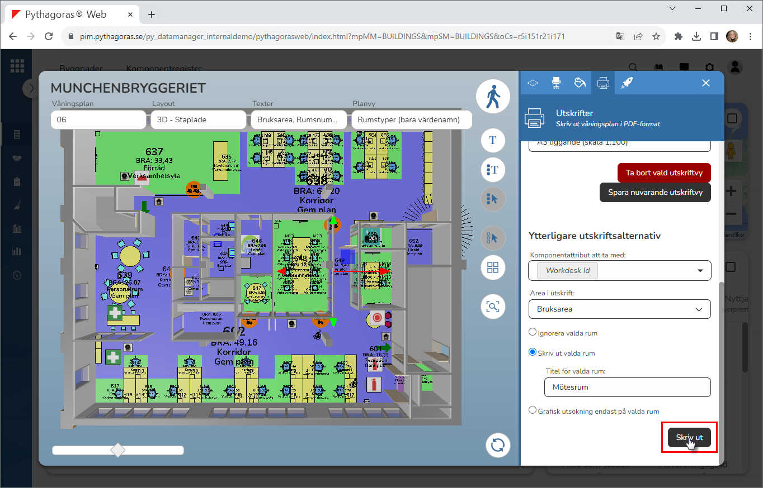Open the paint bucket tab in panel
The width and height of the screenshot is (763, 488).
(x=580, y=83)
